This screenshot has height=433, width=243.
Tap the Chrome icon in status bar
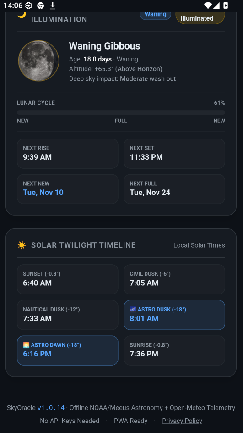click(x=40, y=6)
